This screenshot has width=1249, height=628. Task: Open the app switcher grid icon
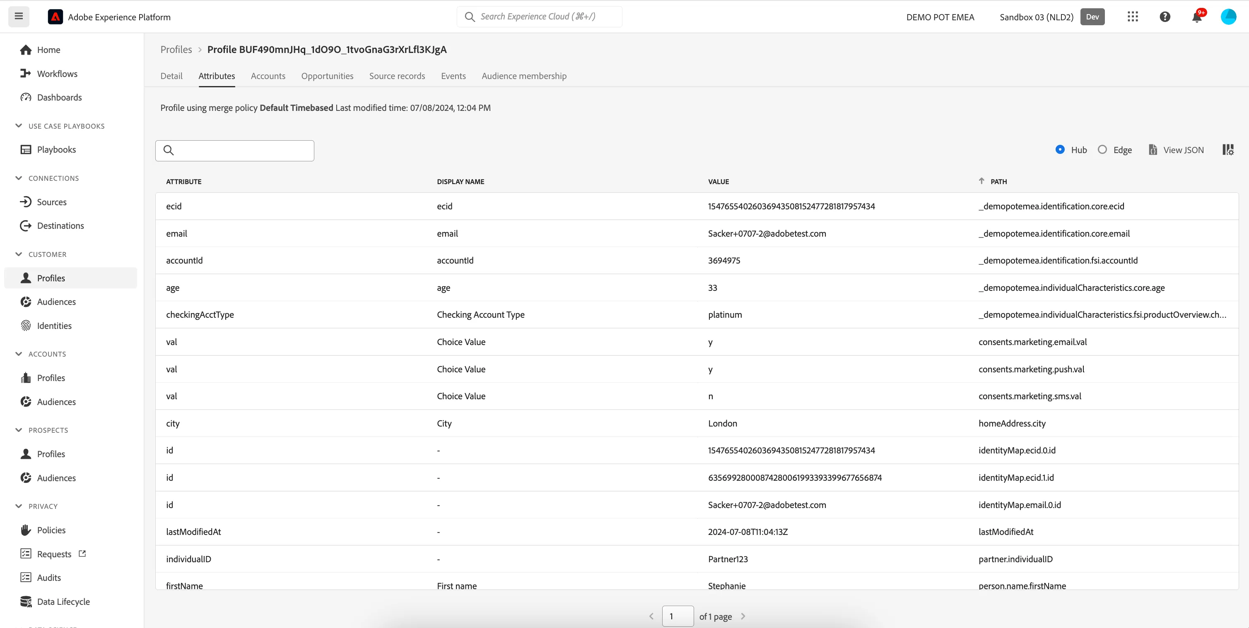1133,17
